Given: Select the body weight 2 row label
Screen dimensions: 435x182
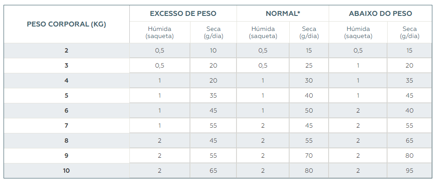Looking at the screenshot, I should 66,50.
